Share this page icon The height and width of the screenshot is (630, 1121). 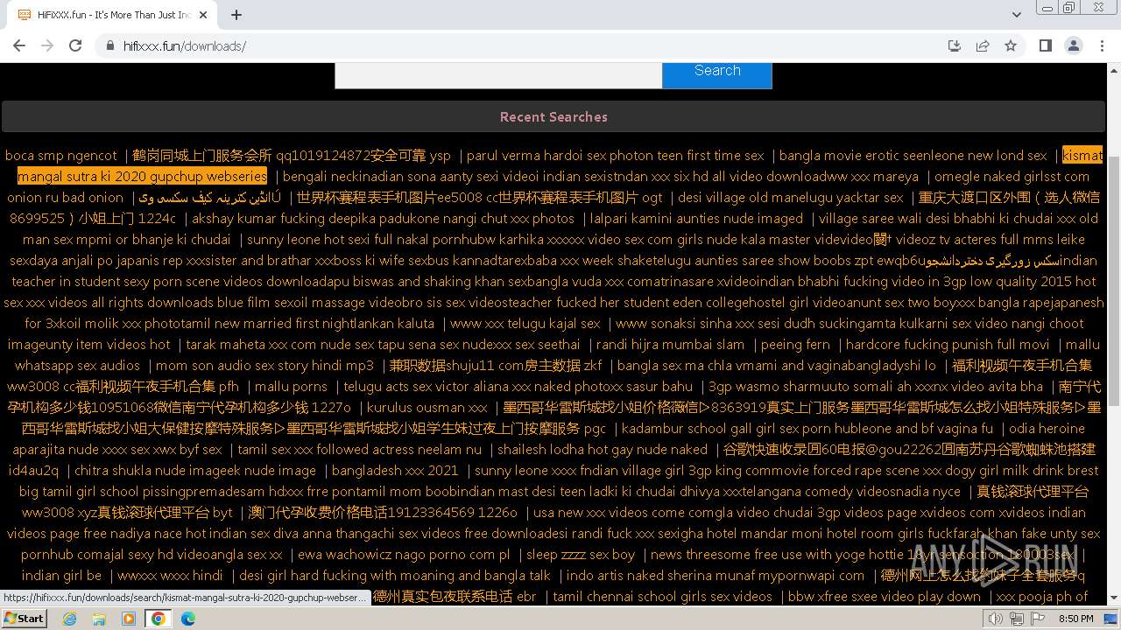click(x=983, y=45)
